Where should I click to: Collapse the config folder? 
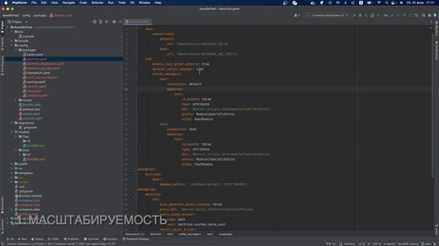click(12, 45)
